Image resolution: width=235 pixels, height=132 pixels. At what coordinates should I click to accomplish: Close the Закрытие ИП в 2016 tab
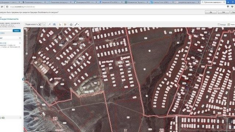(x=122, y=2)
